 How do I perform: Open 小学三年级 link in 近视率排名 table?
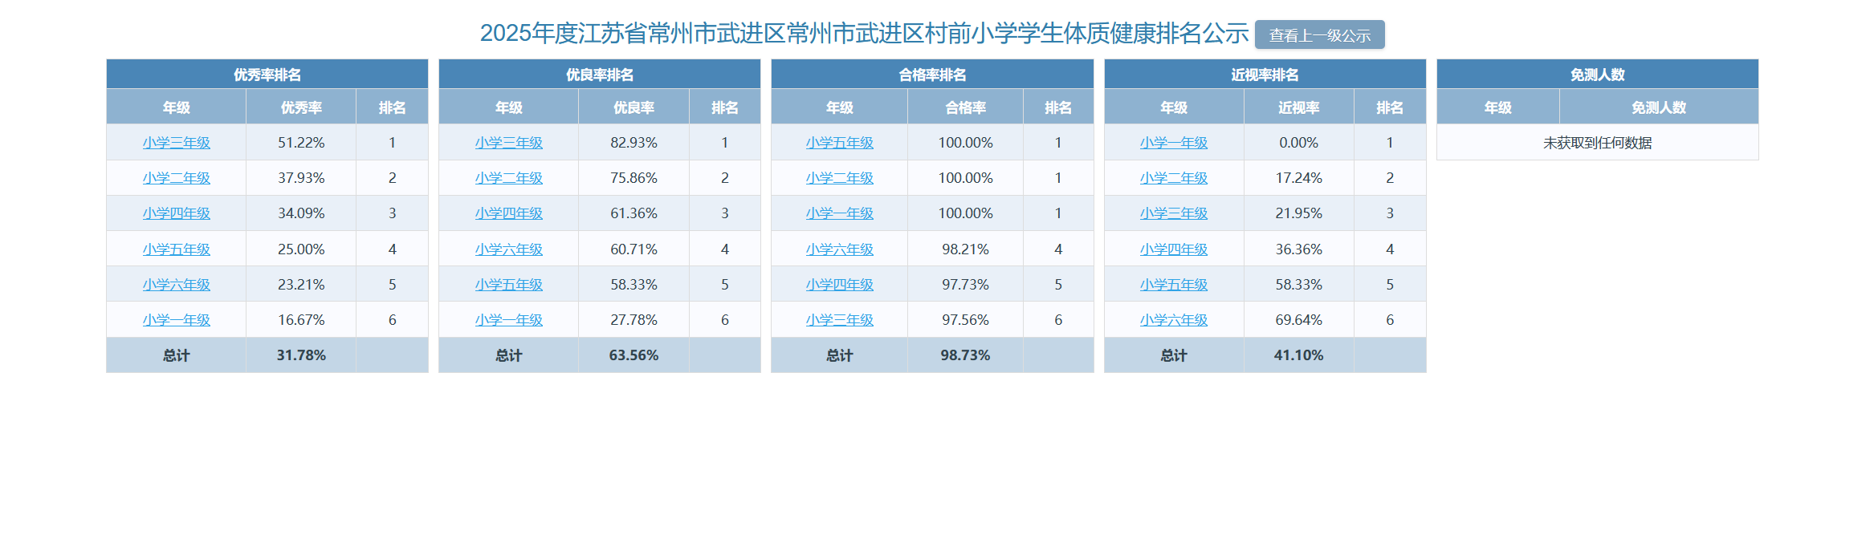pos(1174,213)
